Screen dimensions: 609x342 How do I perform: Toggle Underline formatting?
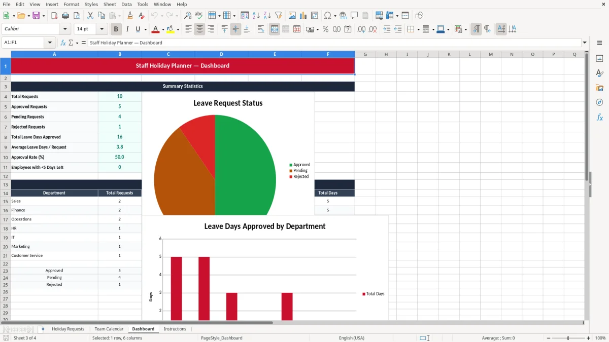click(x=138, y=29)
